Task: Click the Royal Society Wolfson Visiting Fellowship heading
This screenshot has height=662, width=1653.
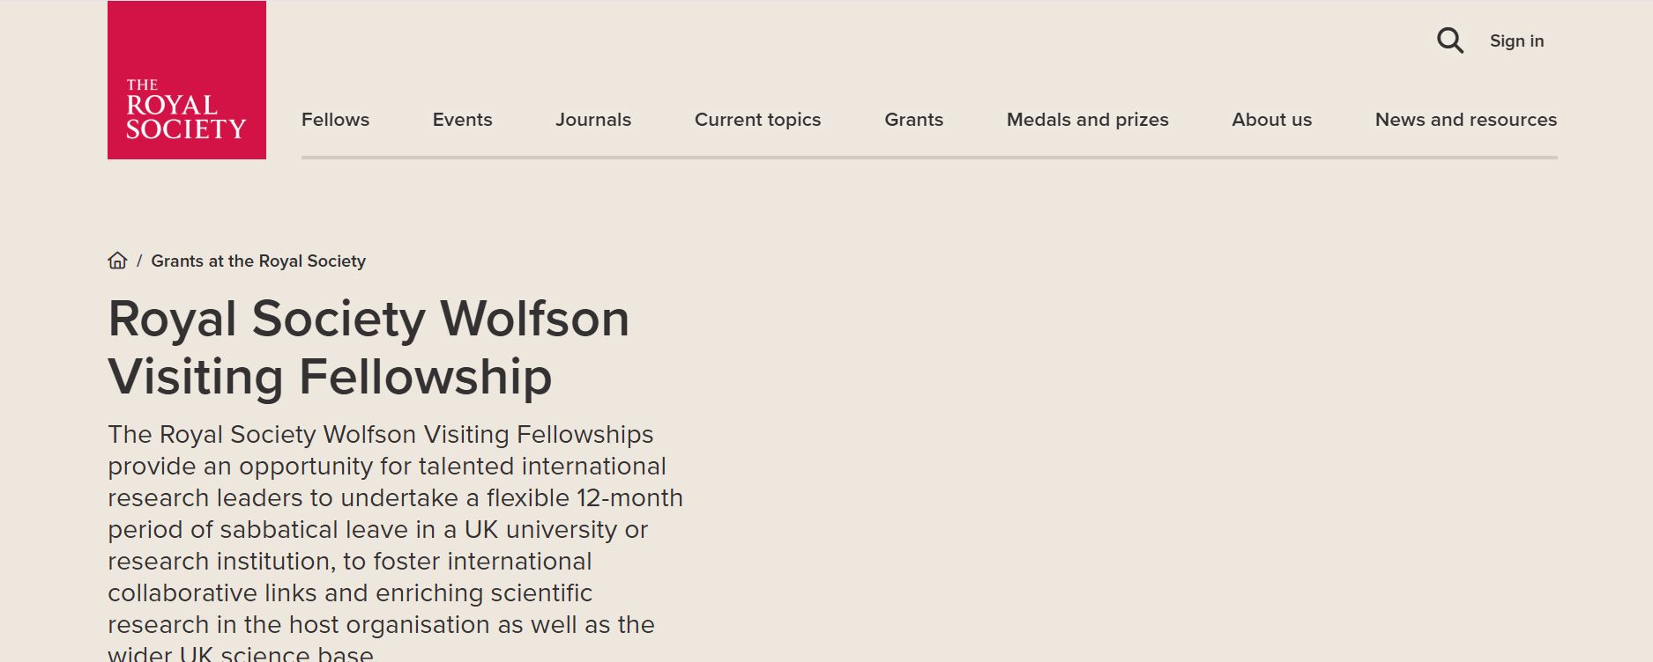Action: (x=369, y=347)
